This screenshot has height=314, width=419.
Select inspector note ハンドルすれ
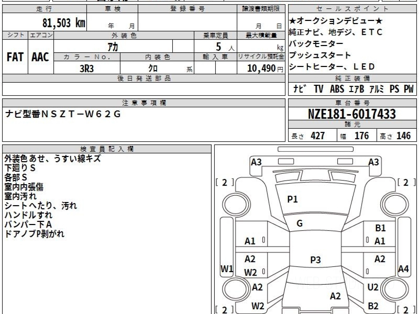[28, 215]
